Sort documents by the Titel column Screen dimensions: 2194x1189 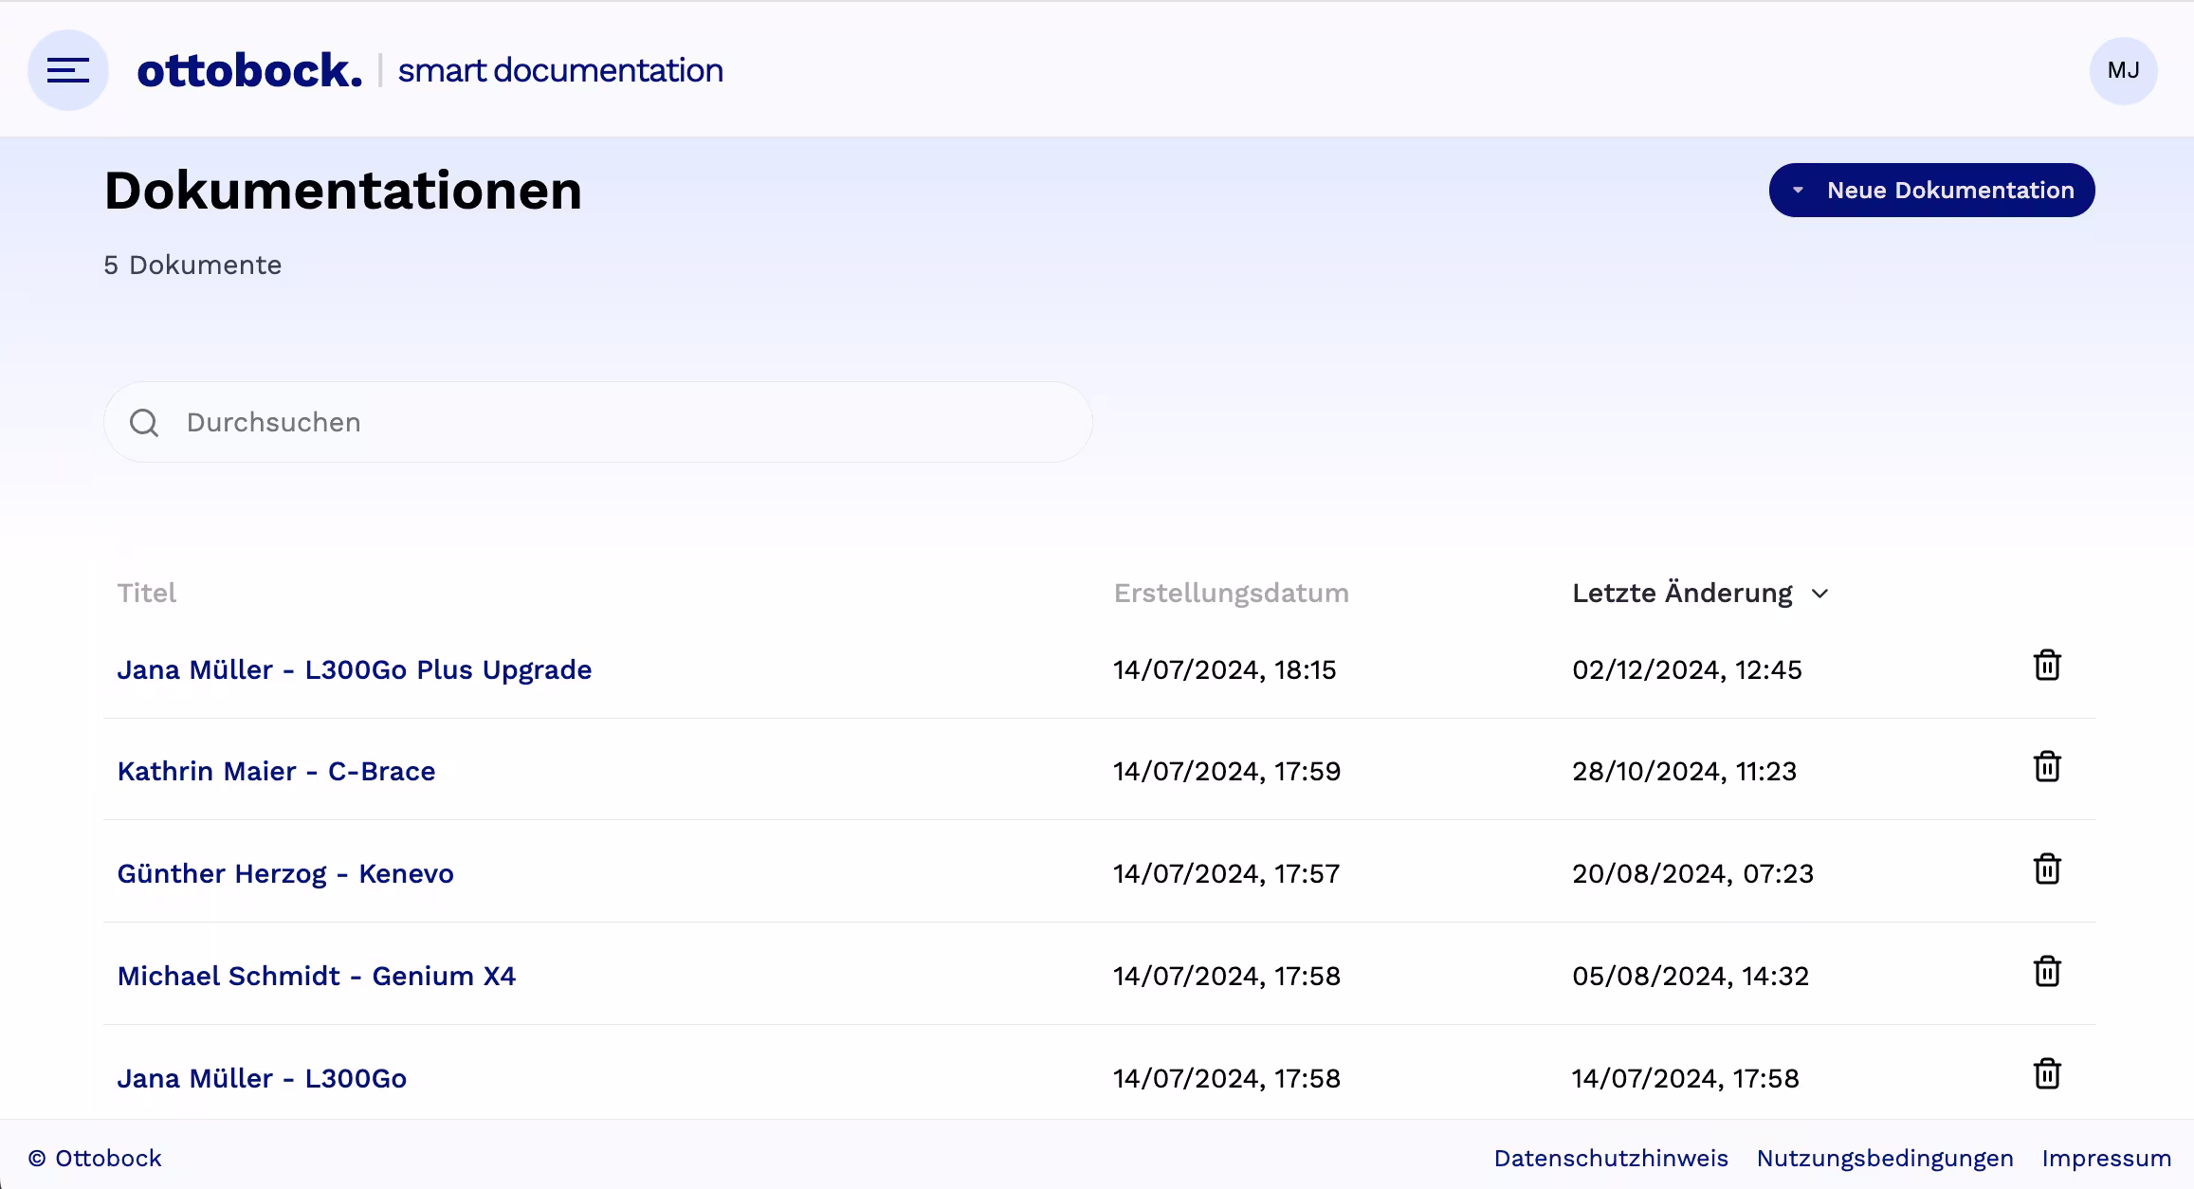(x=147, y=593)
